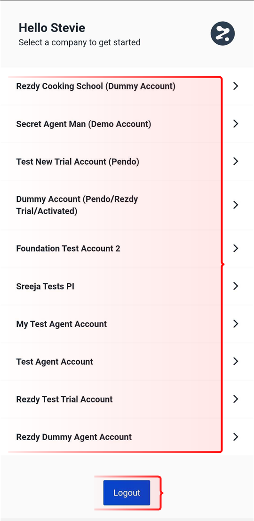The width and height of the screenshot is (254, 521).
Task: Select Rezdy Cooking School (Dummy Account)
Action: pos(127,87)
